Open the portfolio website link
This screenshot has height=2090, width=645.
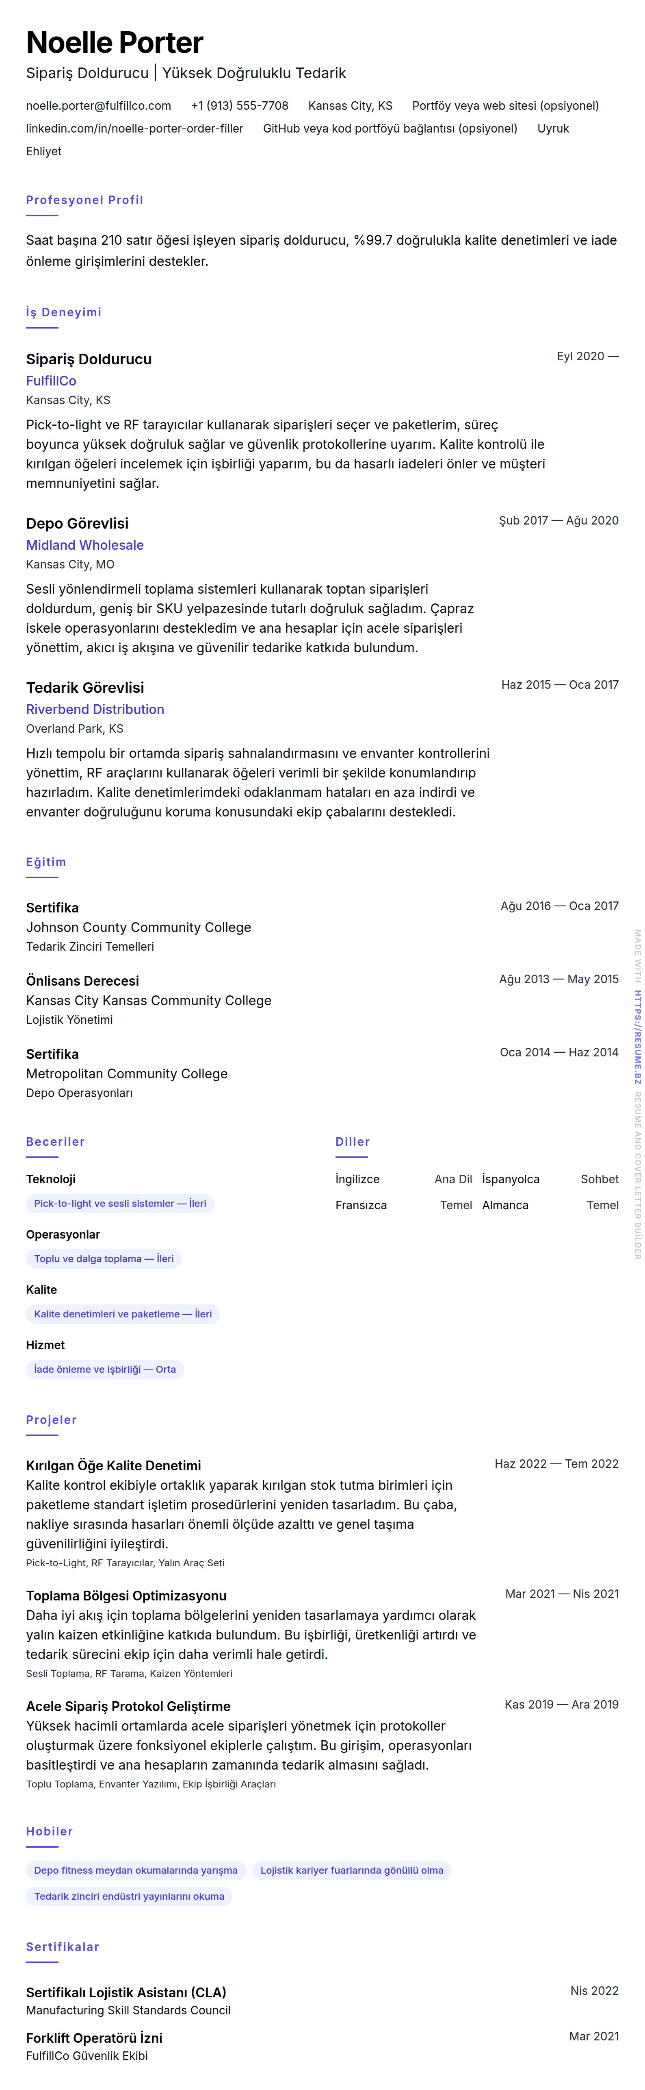click(x=505, y=105)
